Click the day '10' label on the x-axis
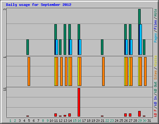This screenshot has height=124, width=159. pos(51,121)
